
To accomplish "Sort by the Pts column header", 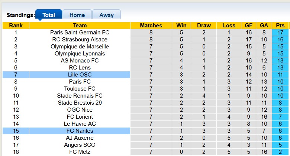I will (280, 26).
